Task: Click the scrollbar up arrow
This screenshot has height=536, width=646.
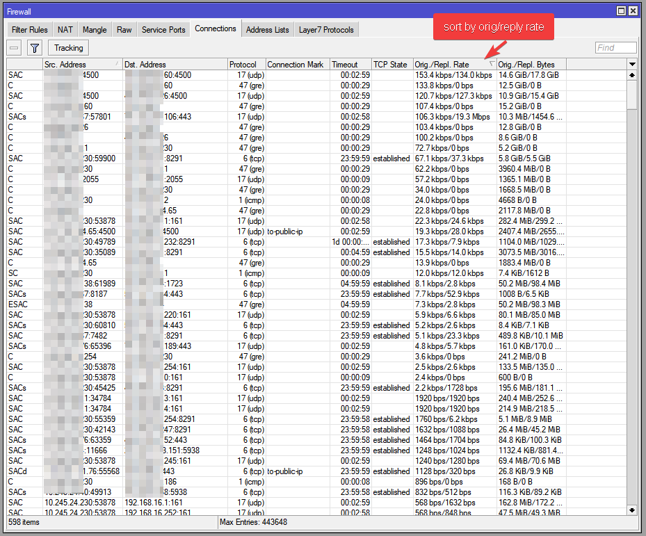Action: coord(632,75)
